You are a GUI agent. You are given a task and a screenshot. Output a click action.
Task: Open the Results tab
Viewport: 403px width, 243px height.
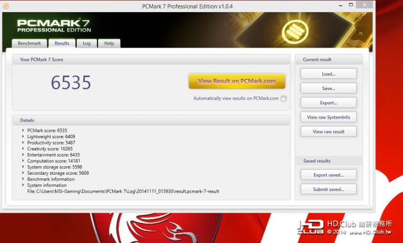pos(62,43)
